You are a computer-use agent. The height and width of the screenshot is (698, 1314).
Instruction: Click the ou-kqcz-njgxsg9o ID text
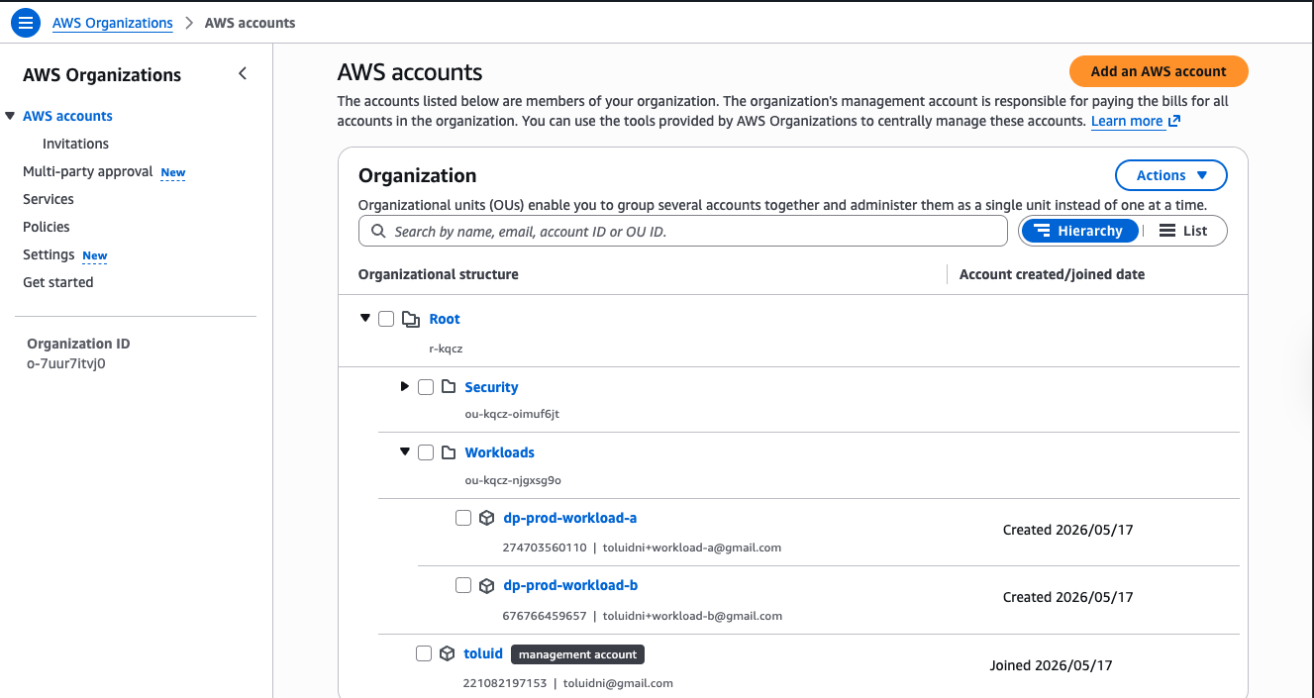click(513, 480)
